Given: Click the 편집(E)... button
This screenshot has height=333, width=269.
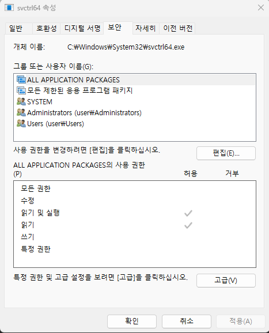Looking at the screenshot, I should pos(226,153).
